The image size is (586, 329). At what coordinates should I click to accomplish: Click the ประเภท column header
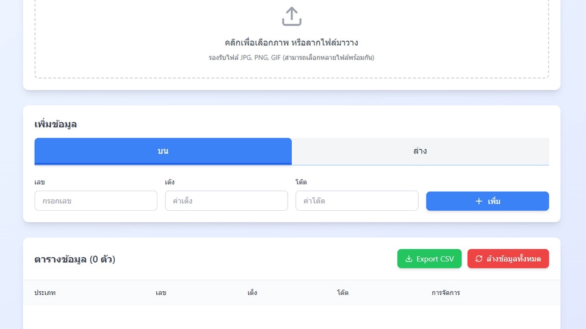click(x=45, y=293)
